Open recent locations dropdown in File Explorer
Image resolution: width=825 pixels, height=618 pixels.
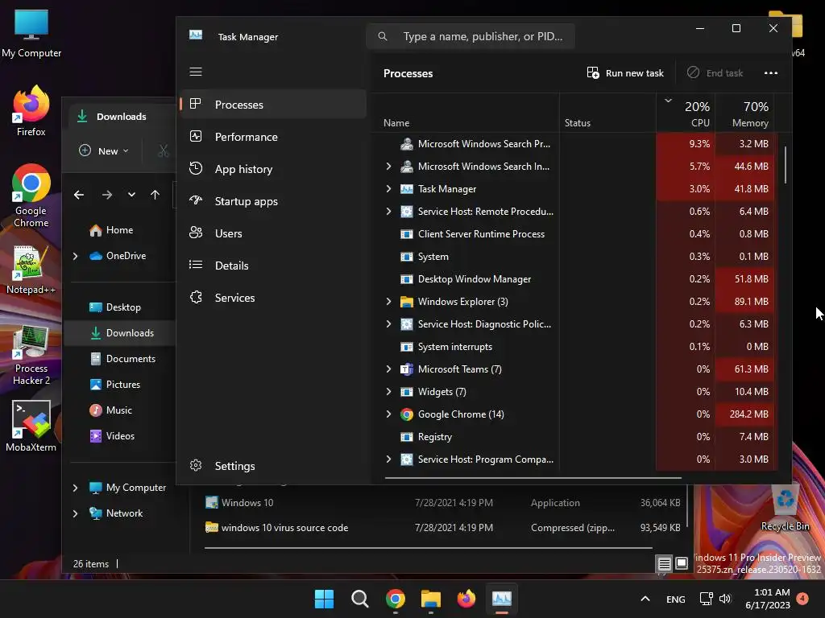[131, 195]
